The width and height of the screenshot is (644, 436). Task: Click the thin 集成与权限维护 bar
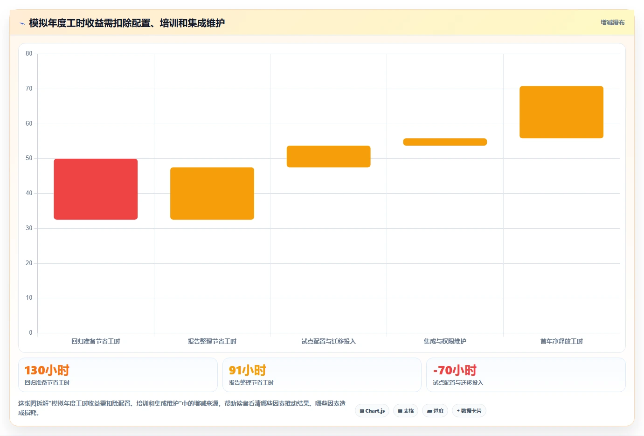[x=445, y=142]
